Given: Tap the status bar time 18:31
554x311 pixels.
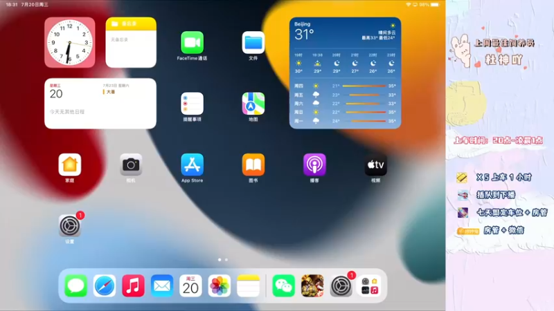Looking at the screenshot, I should point(12,5).
